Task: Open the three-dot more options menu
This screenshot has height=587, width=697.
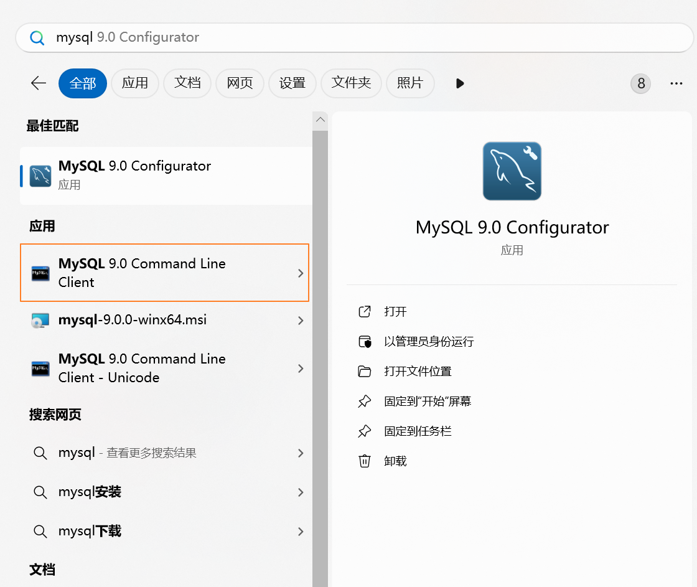Action: 676,83
